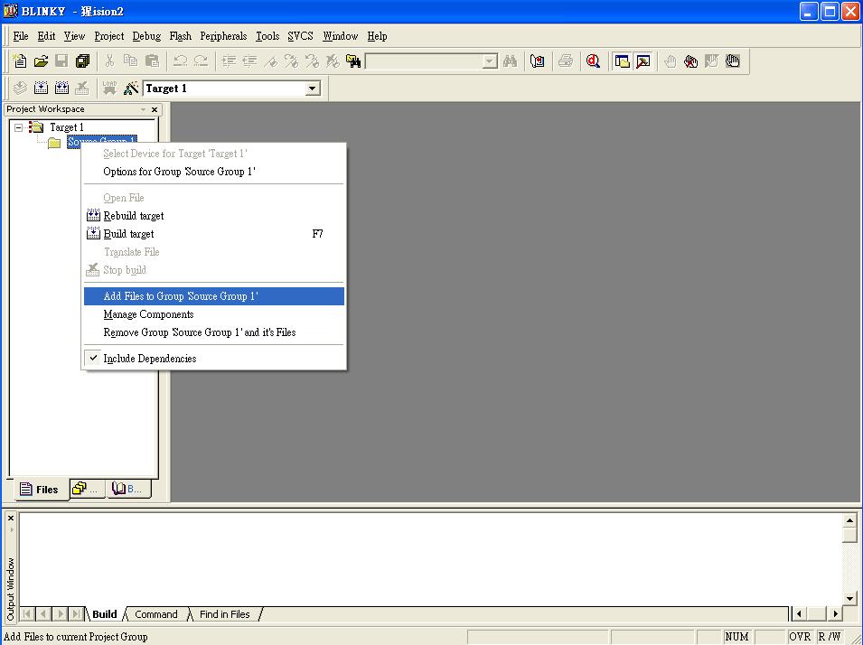Click the Open File folder icon
Viewport: 863px width, 645px height.
pos(41,61)
